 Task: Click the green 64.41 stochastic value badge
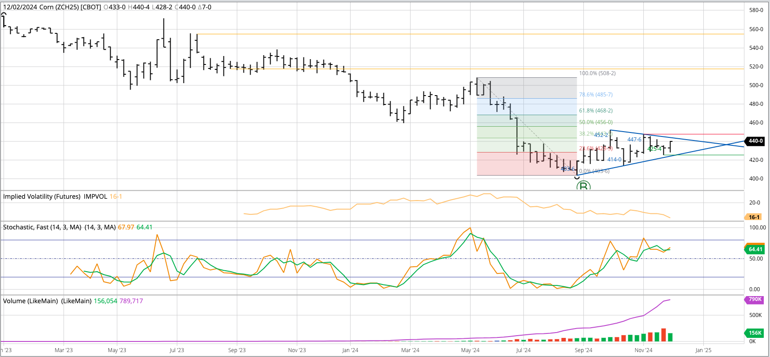point(755,249)
